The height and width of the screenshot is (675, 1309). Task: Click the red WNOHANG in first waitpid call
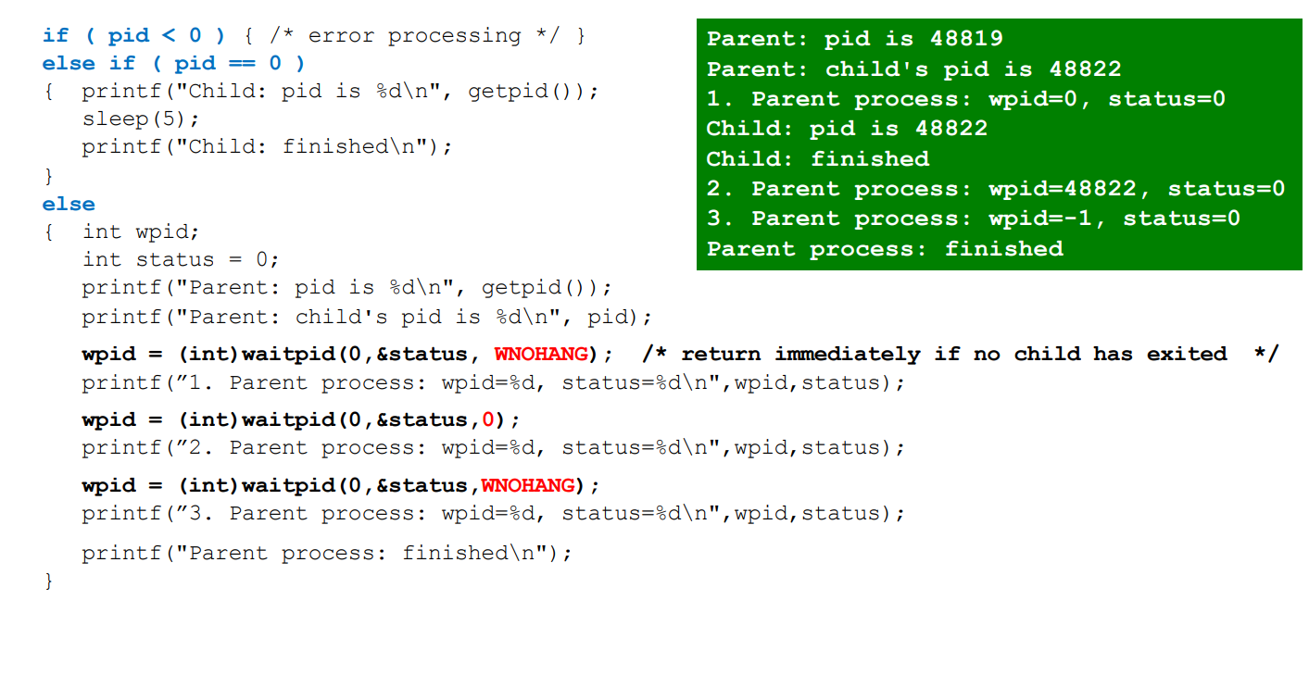pyautogui.click(x=541, y=354)
